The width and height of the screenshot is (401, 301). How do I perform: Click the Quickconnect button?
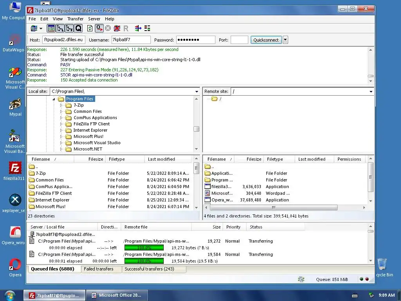click(x=266, y=40)
